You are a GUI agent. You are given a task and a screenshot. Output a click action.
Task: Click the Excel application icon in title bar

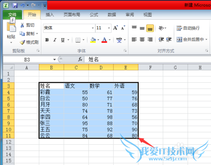tap(6, 5)
